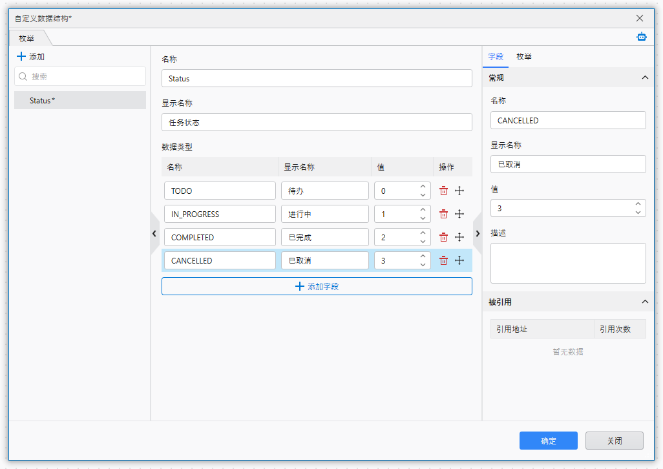This screenshot has width=663, height=469.
Task: Delete the COMPLETED row with its trash icon
Action: click(x=443, y=237)
